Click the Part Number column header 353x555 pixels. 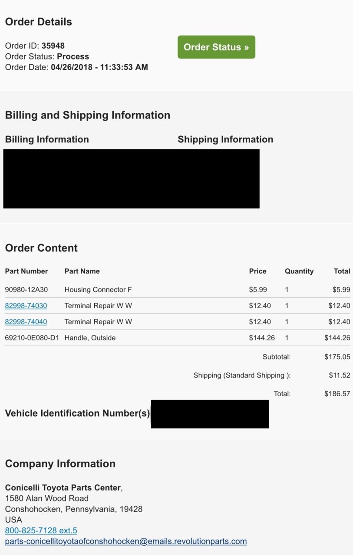click(26, 271)
